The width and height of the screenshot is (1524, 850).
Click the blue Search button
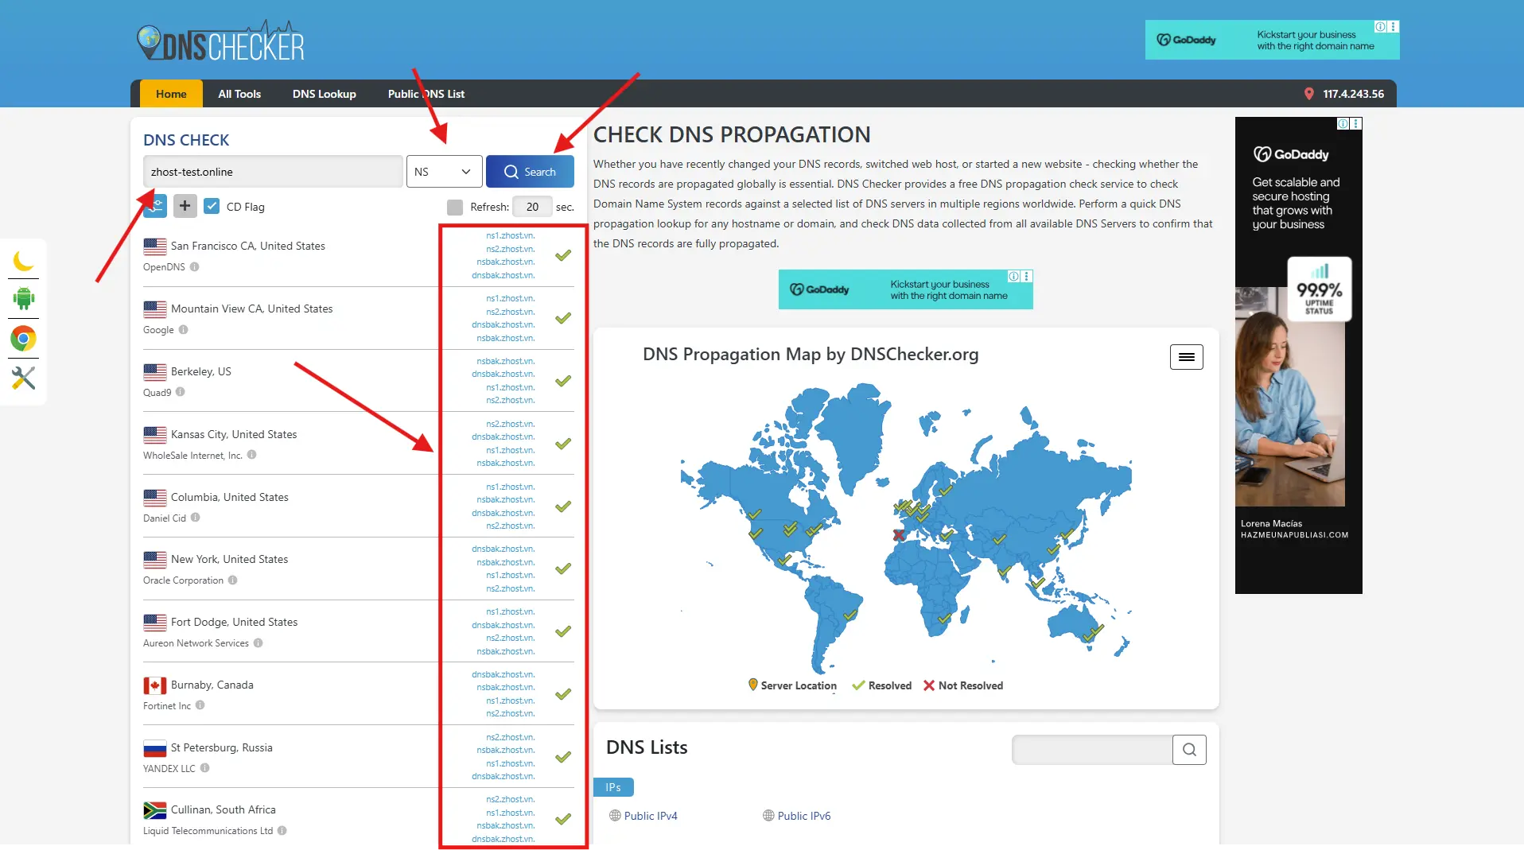(x=530, y=172)
